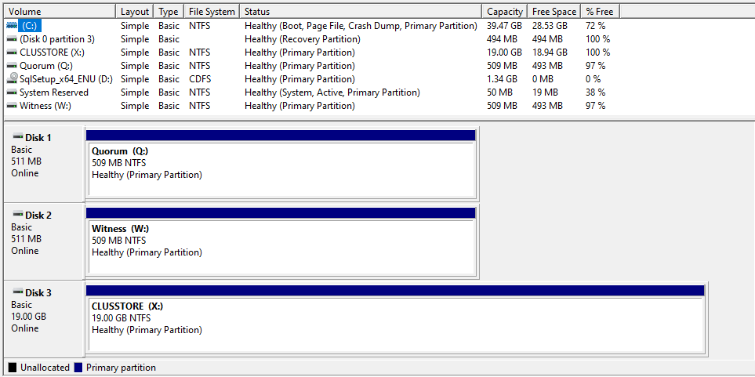Click the Healthy (Boot, Page File, Crash Dump) status
Screen dimensions: 755x377
[361, 26]
